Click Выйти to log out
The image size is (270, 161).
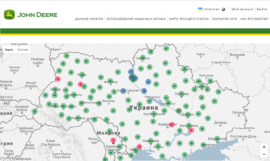click(x=262, y=9)
